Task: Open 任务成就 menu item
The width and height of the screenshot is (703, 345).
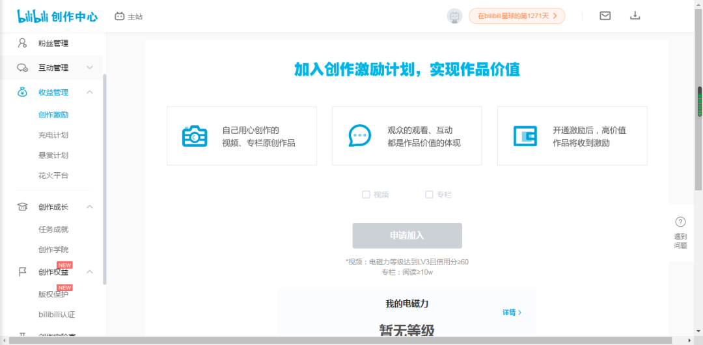Action: coord(53,229)
